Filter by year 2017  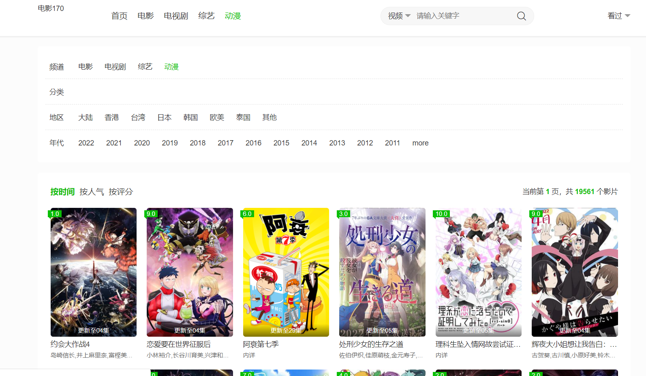[x=226, y=143]
